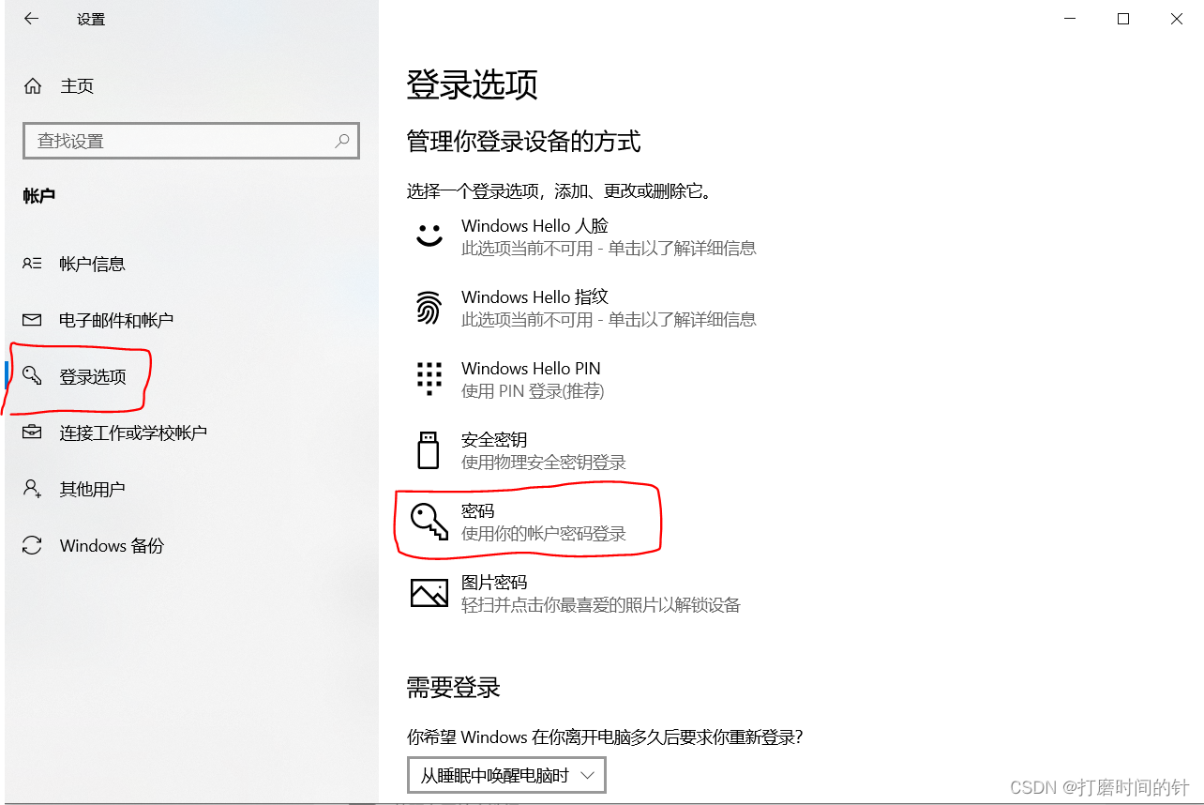Click the fingerprint icon for Windows Hello 指纹

(429, 308)
